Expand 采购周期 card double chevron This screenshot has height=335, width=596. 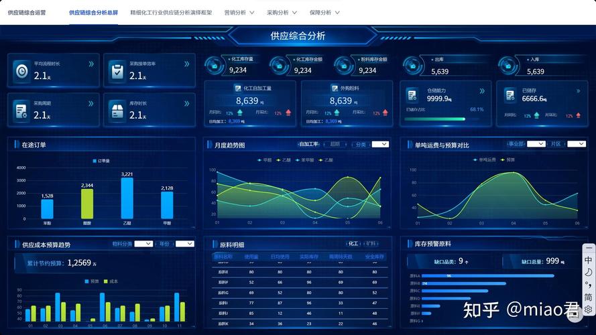pos(91,104)
